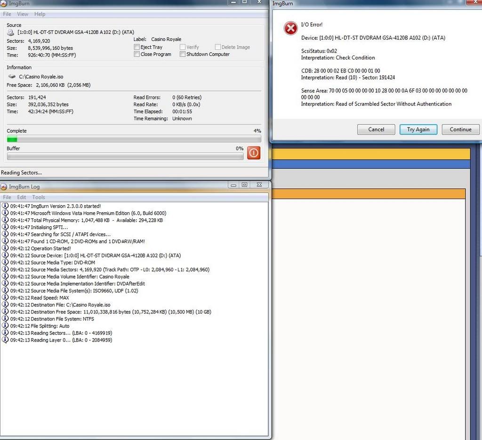This screenshot has width=482, height=440.
Task: Click the 'Source Media Implementation Identifier: DVDAfterEdit' line
Action: point(78,284)
